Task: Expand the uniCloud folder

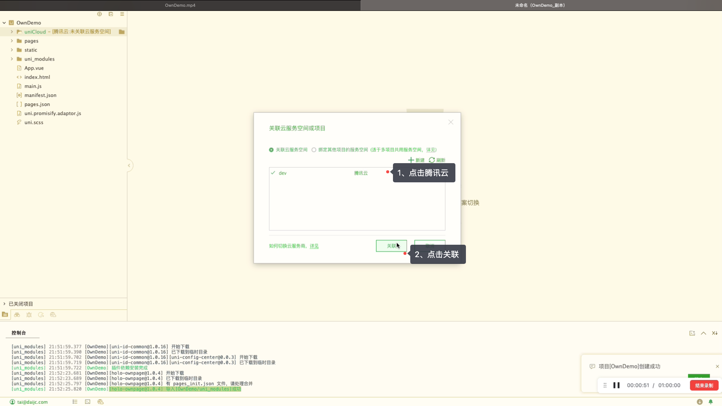Action: click(x=12, y=32)
